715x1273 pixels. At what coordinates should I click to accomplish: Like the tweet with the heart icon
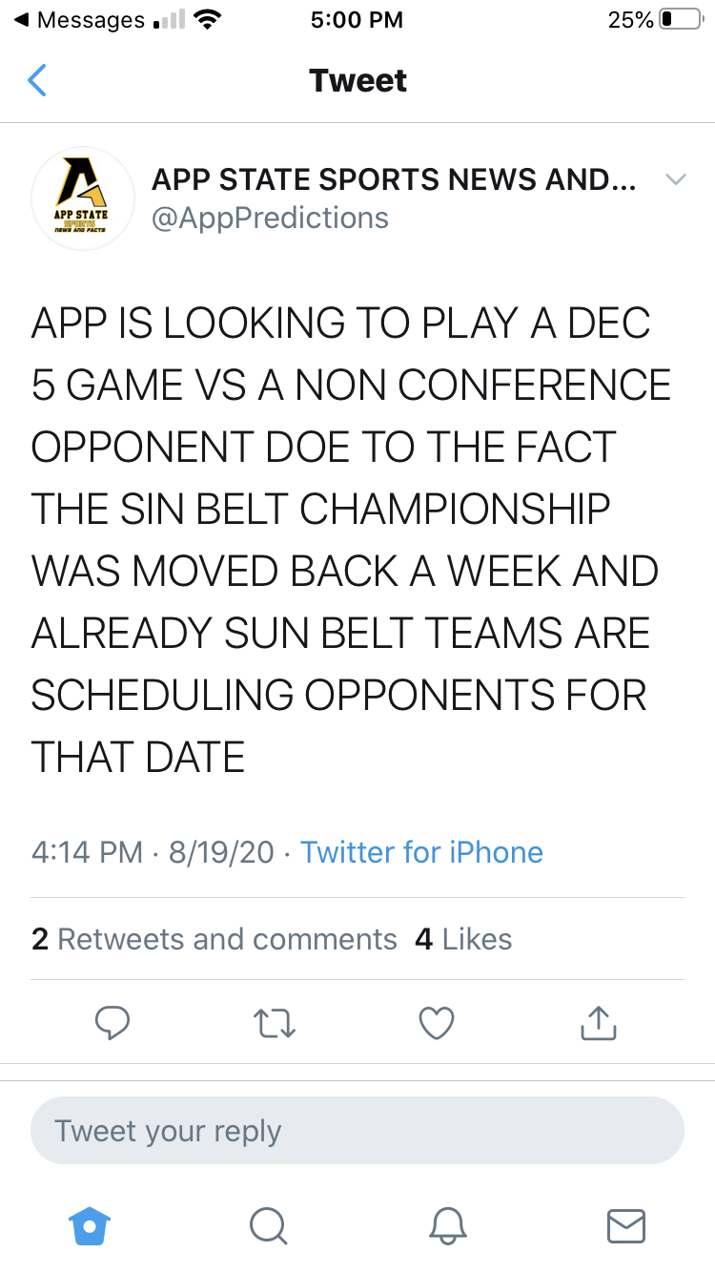pos(437,1023)
